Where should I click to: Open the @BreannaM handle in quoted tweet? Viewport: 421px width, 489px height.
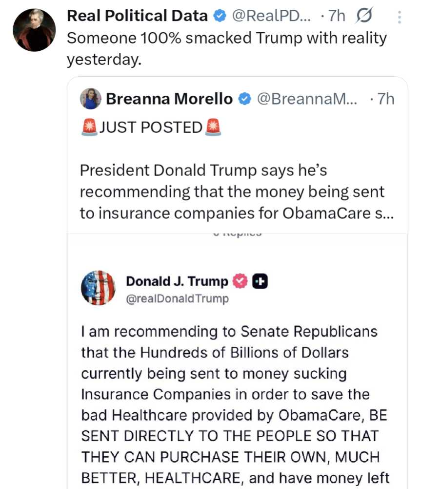pyautogui.click(x=307, y=99)
